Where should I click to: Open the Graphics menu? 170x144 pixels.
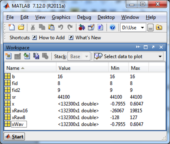(x=61, y=17)
